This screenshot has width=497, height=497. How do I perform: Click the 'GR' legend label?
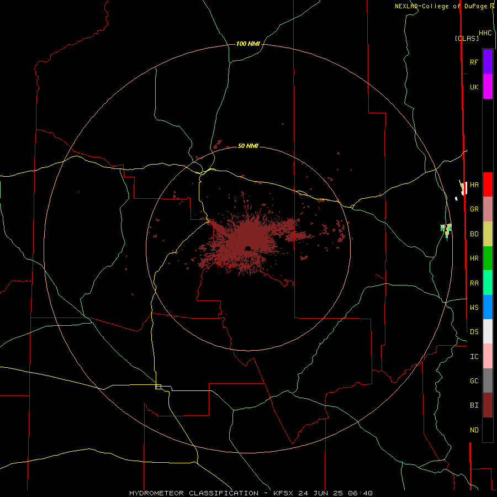tap(474, 209)
